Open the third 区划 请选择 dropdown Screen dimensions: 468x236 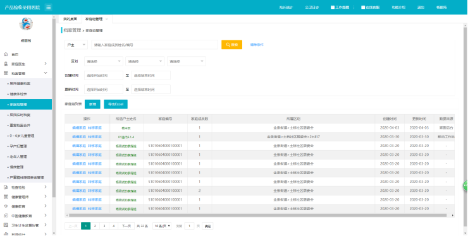coord(187,61)
